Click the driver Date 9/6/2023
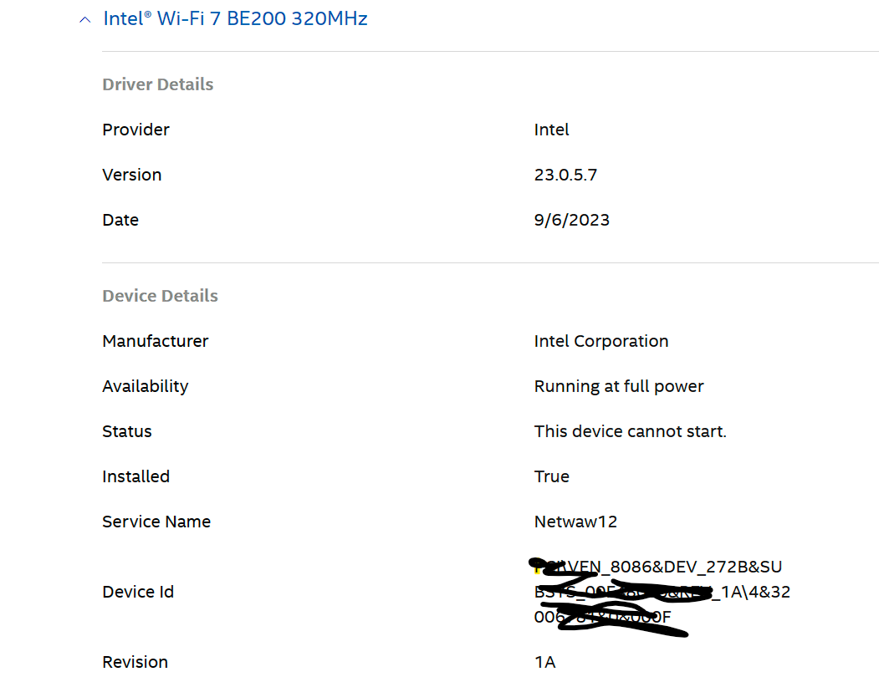 [x=572, y=220]
